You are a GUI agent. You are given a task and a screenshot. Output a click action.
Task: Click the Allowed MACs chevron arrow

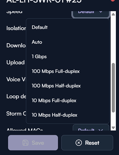[x=101, y=130]
